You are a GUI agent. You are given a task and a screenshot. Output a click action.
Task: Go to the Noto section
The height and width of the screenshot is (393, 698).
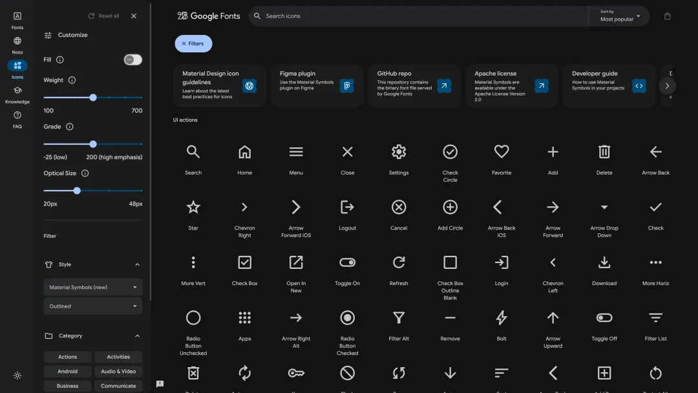click(17, 45)
